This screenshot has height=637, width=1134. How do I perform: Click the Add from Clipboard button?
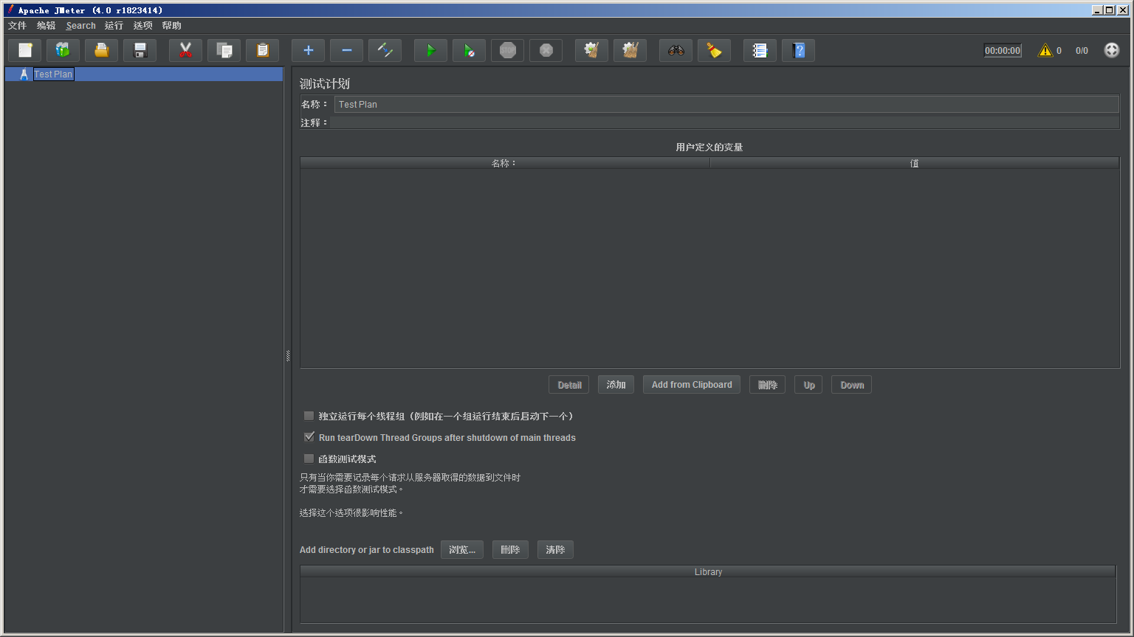tap(691, 384)
